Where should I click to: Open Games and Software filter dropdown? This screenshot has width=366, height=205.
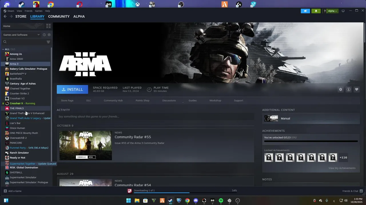coord(21,35)
